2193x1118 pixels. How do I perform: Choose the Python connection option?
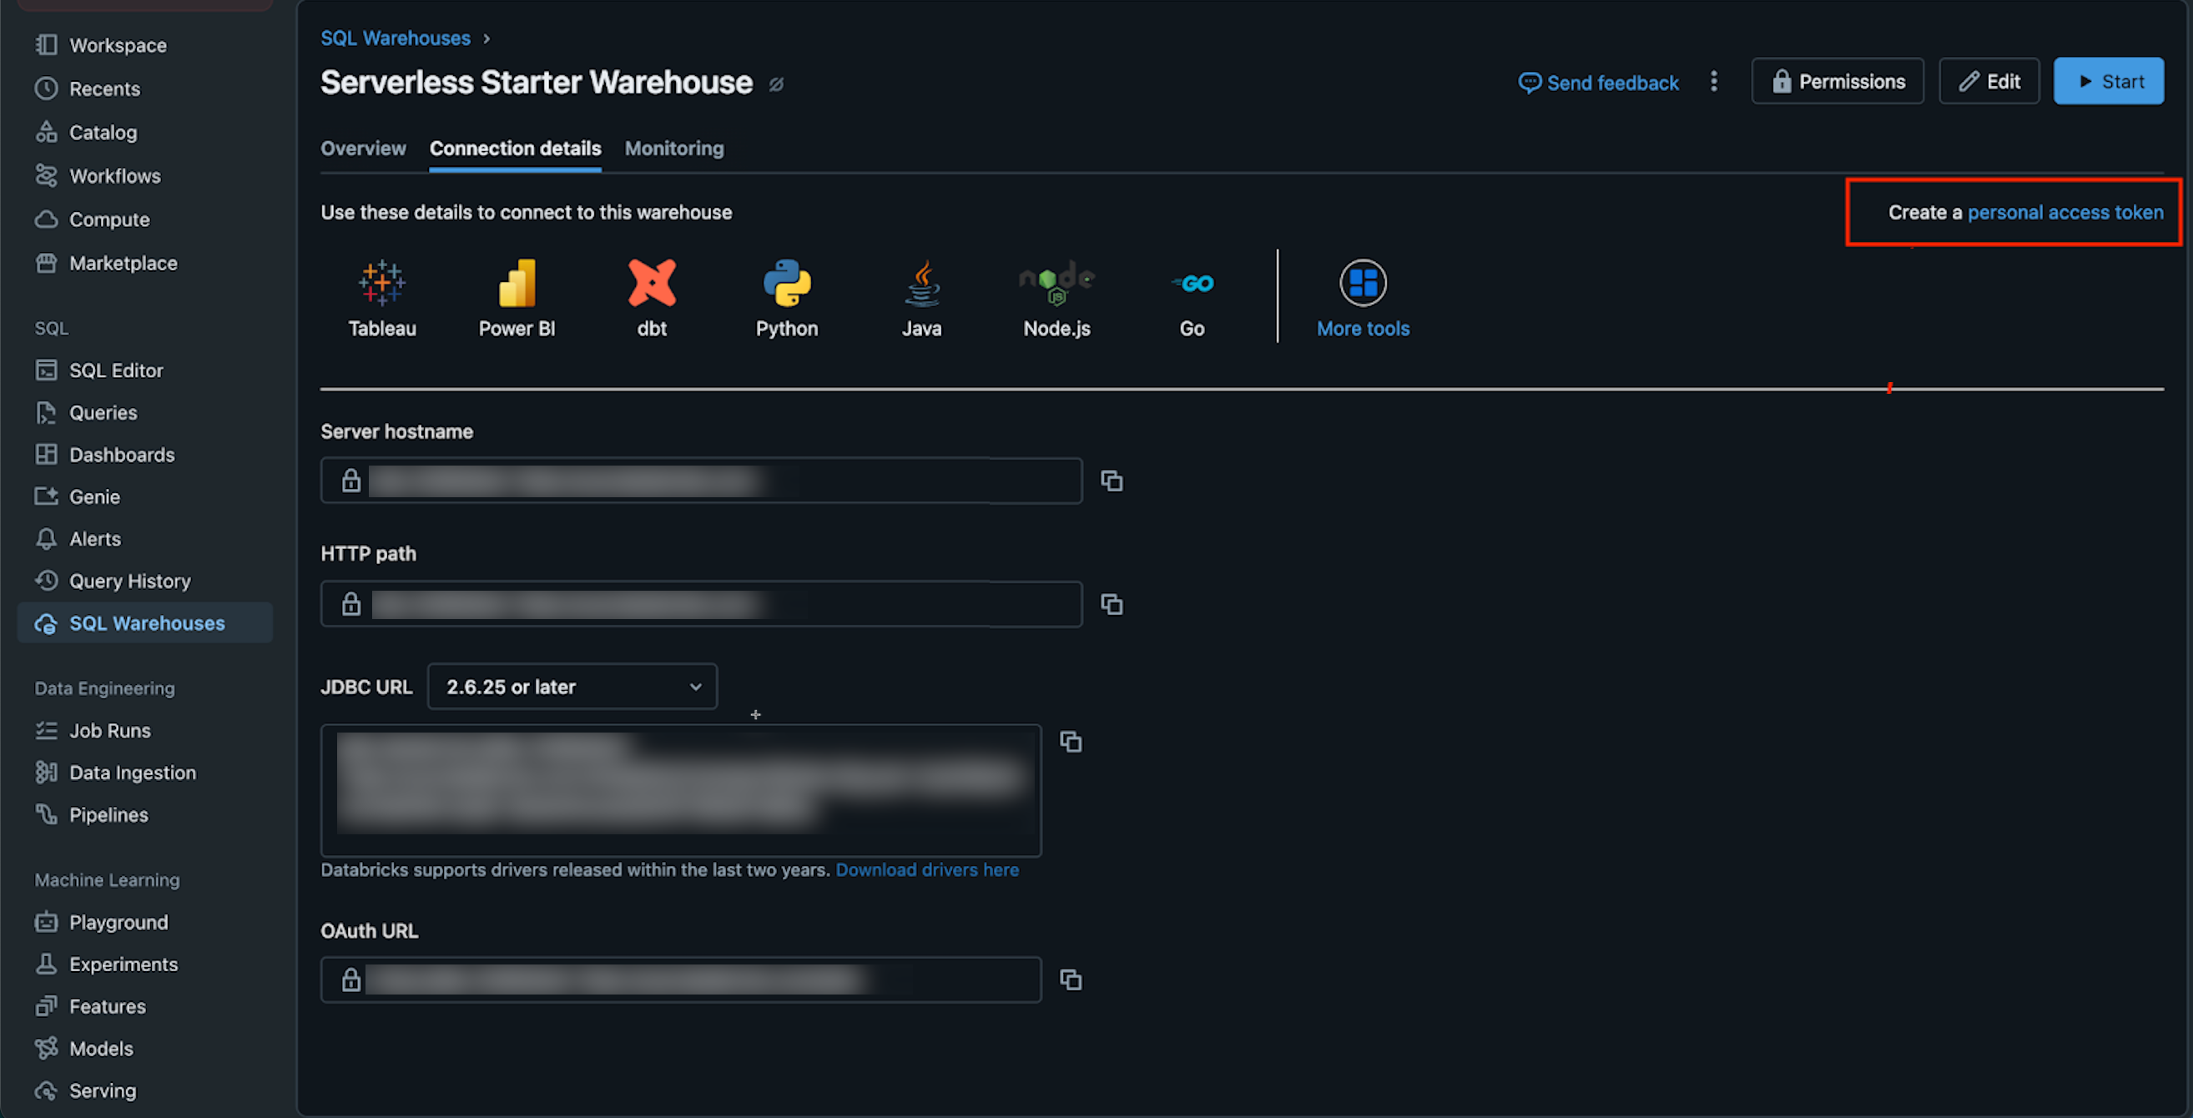(x=787, y=298)
